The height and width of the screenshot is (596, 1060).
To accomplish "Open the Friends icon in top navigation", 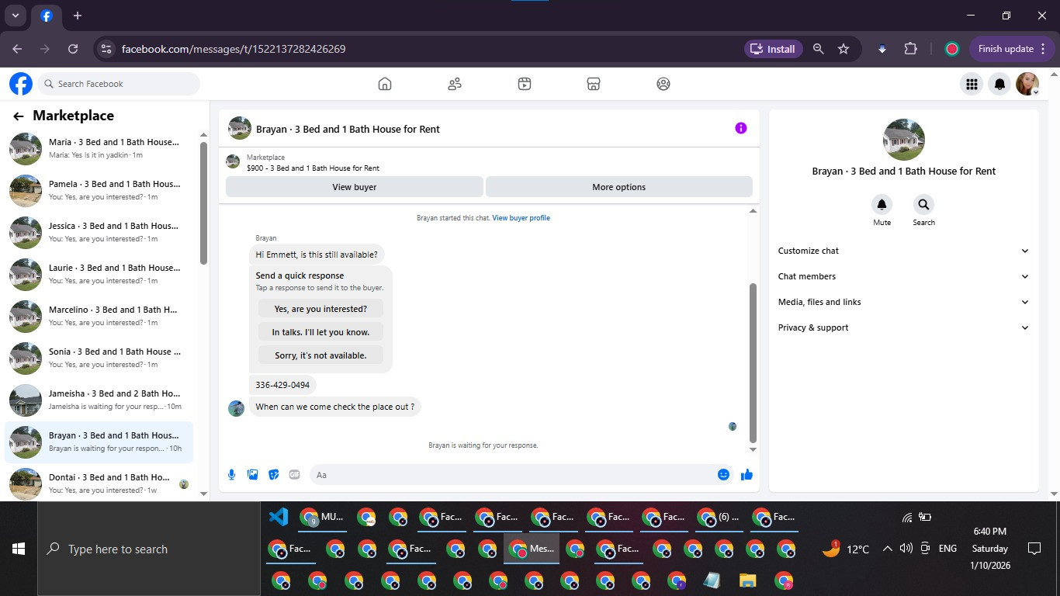I will point(455,84).
